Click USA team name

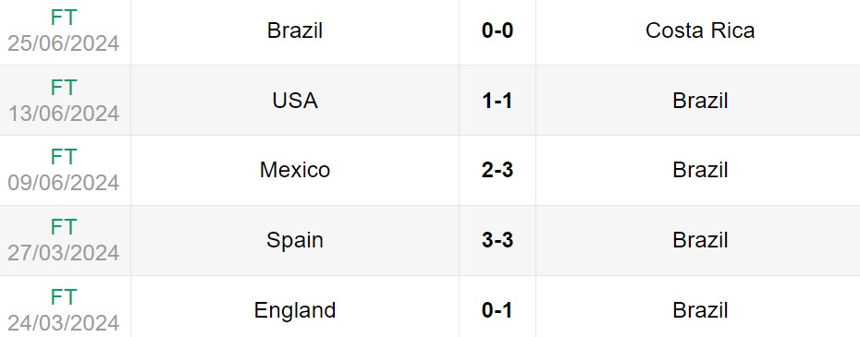tap(295, 101)
